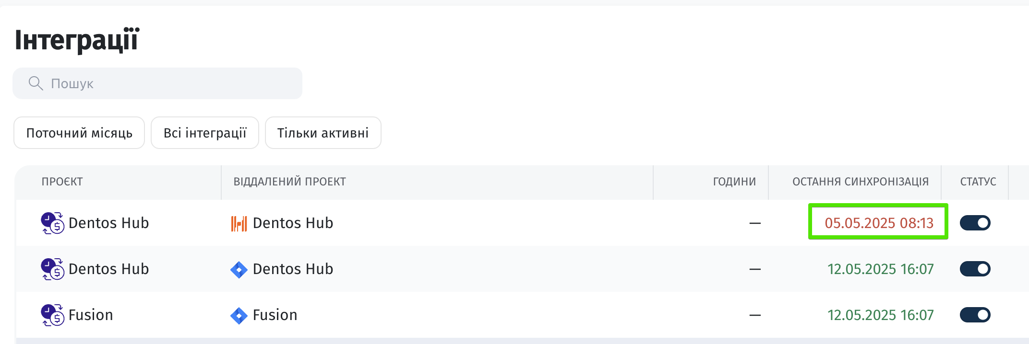The height and width of the screenshot is (344, 1029).
Task: Click the blue Jira icon next to Fusion
Action: point(239,316)
